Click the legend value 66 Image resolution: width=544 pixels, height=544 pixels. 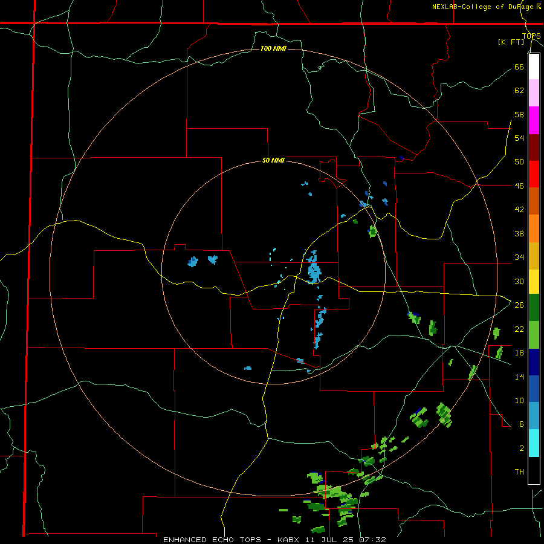point(519,66)
